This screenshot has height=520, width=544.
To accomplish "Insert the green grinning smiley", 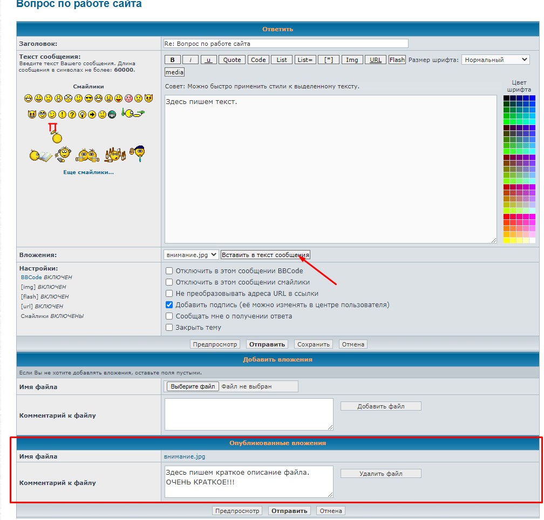I will [x=112, y=114].
